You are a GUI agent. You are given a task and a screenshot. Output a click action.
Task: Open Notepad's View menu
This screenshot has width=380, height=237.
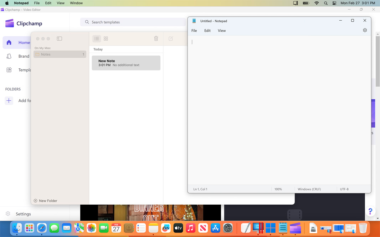pyautogui.click(x=222, y=31)
